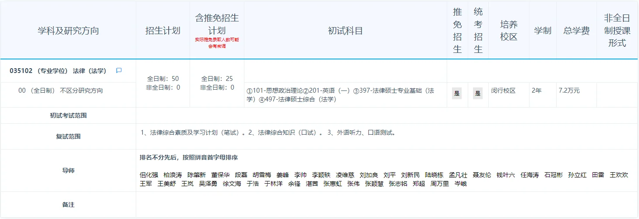Click tutor name 于林洋
The height and width of the screenshot is (219, 639).
click(273, 184)
